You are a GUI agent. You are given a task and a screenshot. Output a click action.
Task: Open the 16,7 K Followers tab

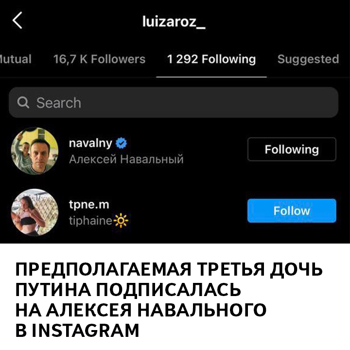(99, 59)
